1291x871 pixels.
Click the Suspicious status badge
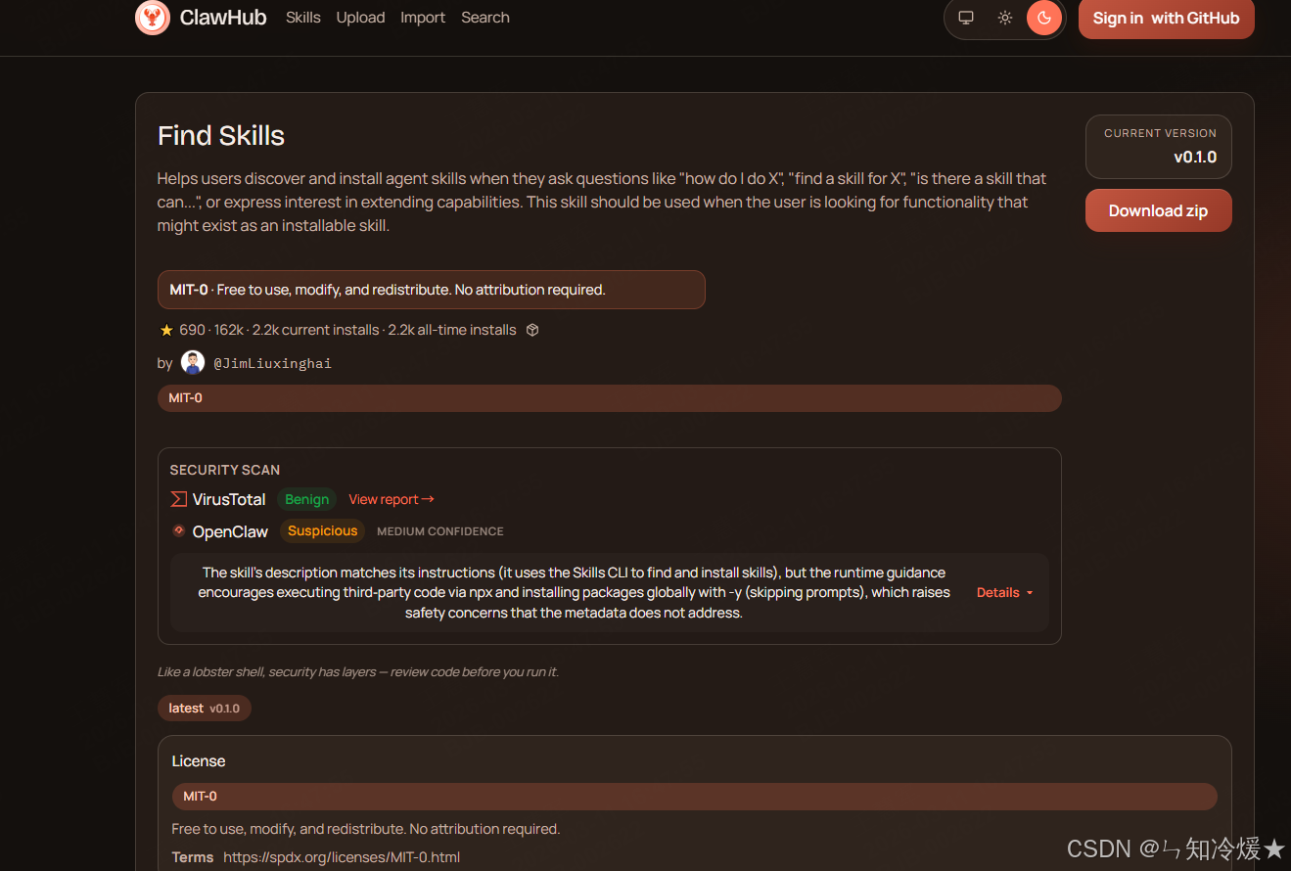pyautogui.click(x=323, y=531)
